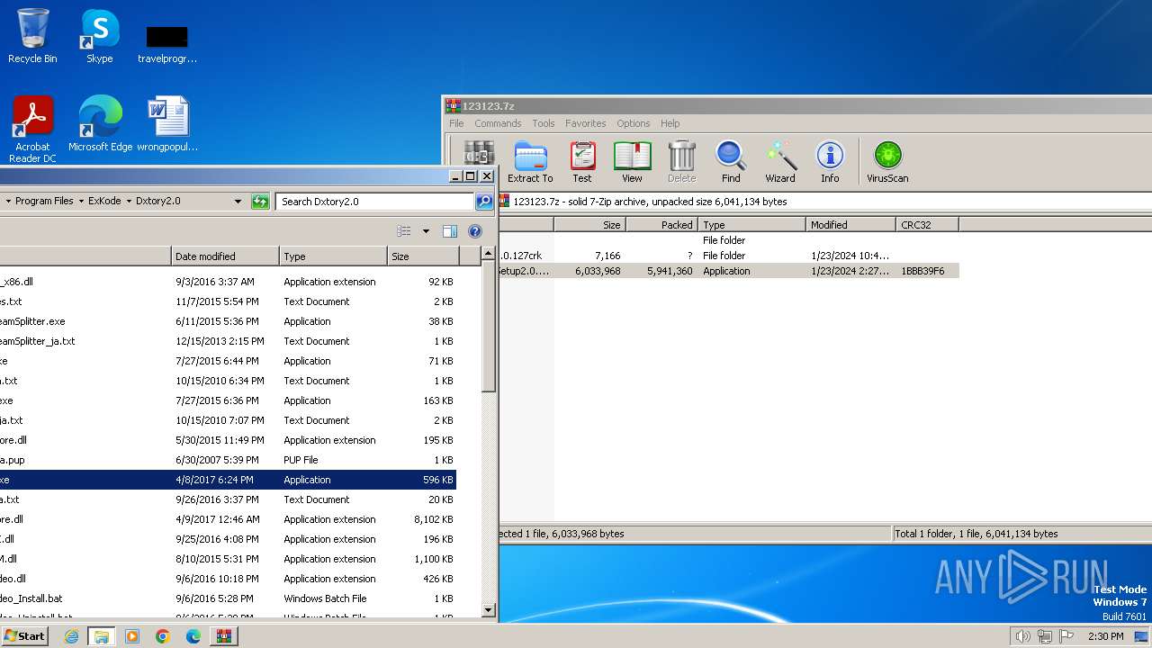Open the address bar history dropdown
This screenshot has width=1152, height=648.
tap(238, 202)
